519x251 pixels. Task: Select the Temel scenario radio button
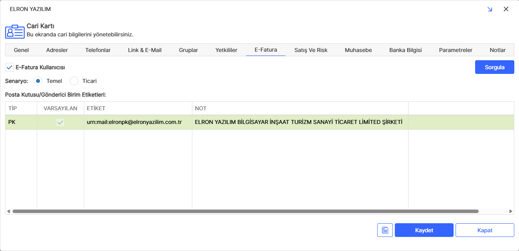tap(38, 81)
